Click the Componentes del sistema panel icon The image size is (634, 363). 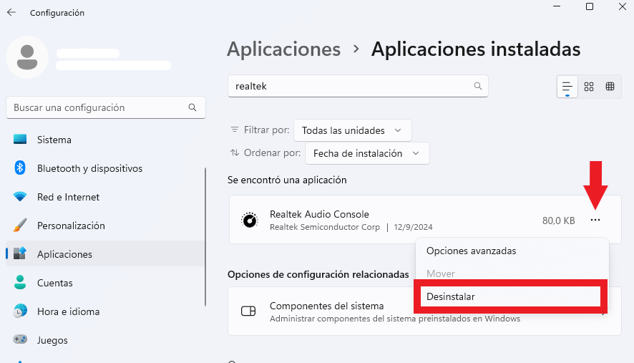(248, 311)
